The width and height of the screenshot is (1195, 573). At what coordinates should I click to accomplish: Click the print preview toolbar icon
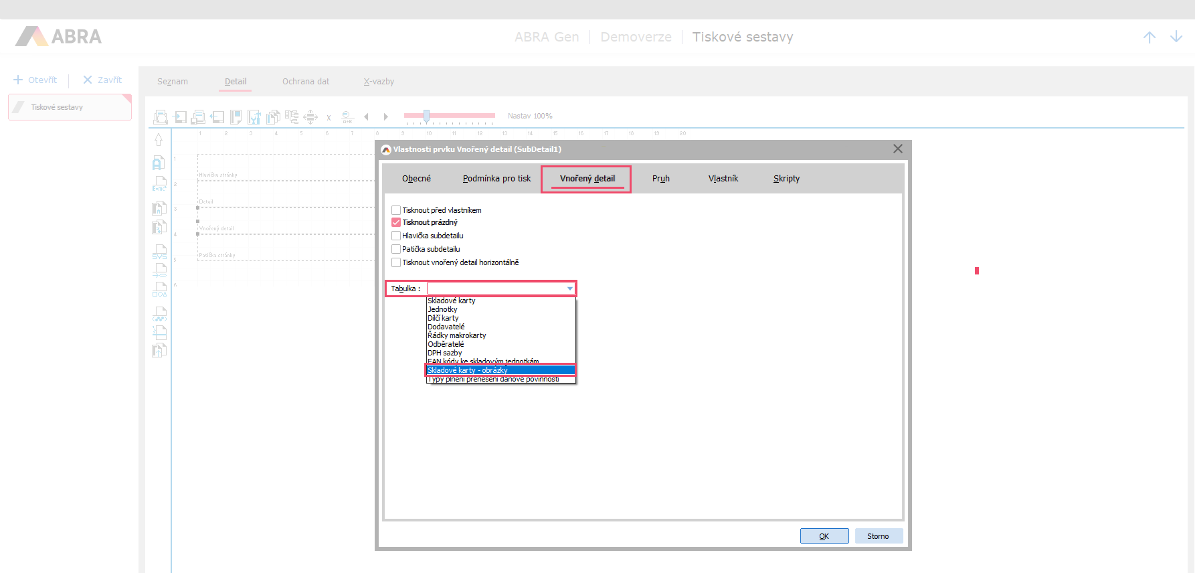[x=161, y=117]
